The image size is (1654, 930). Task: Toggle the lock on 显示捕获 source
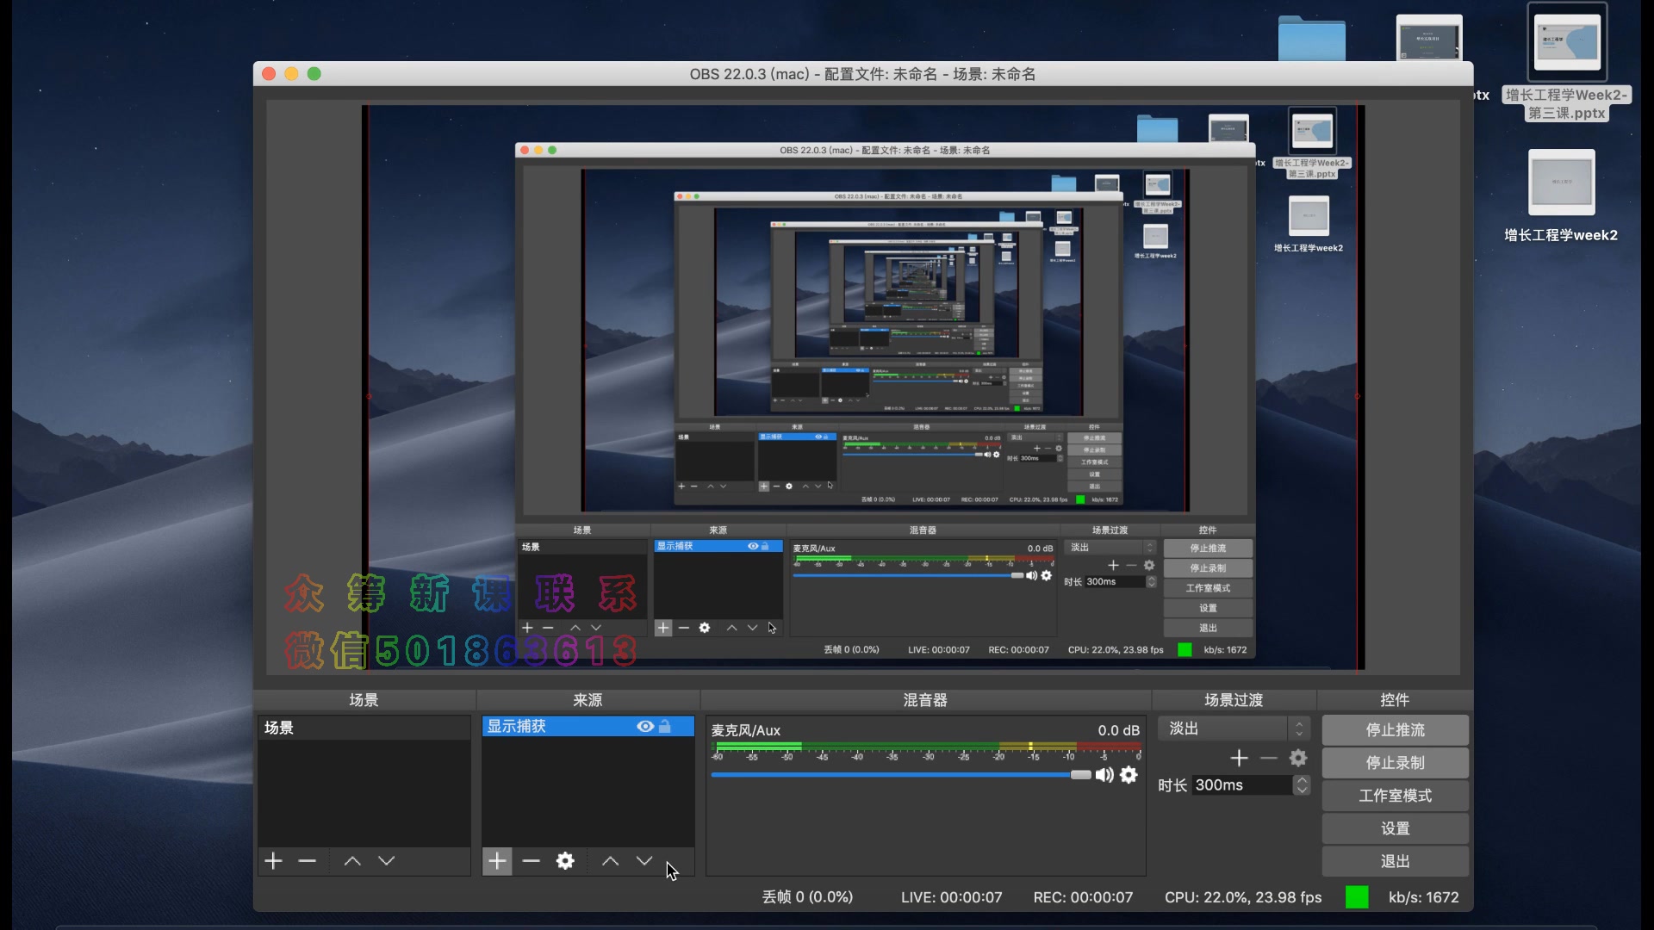(x=665, y=727)
